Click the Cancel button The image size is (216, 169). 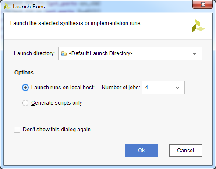pos(185,151)
